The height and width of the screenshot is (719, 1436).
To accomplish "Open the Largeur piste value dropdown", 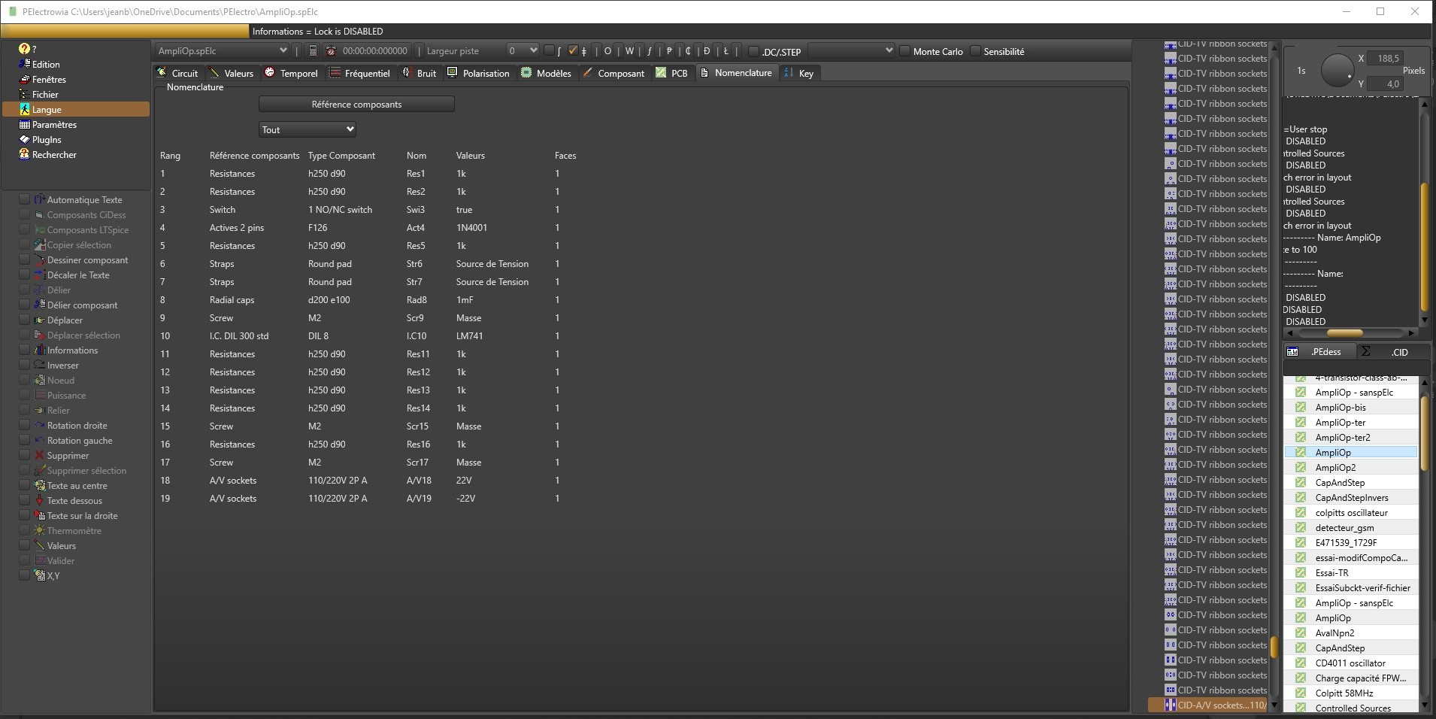I will (523, 51).
